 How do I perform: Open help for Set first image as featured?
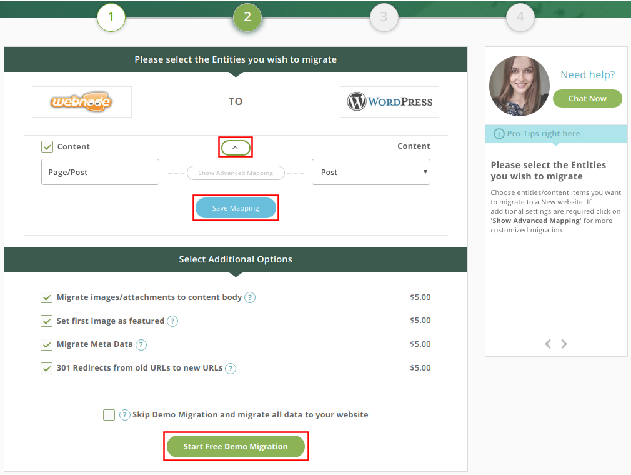(172, 321)
